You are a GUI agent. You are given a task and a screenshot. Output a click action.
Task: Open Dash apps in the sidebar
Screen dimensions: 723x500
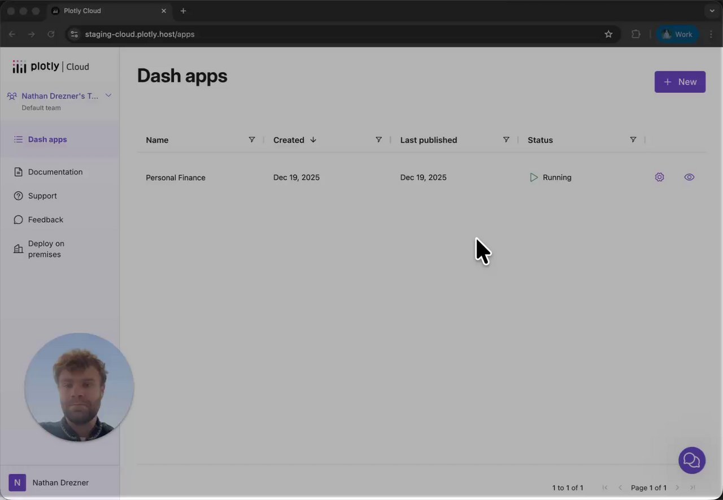pyautogui.click(x=47, y=140)
